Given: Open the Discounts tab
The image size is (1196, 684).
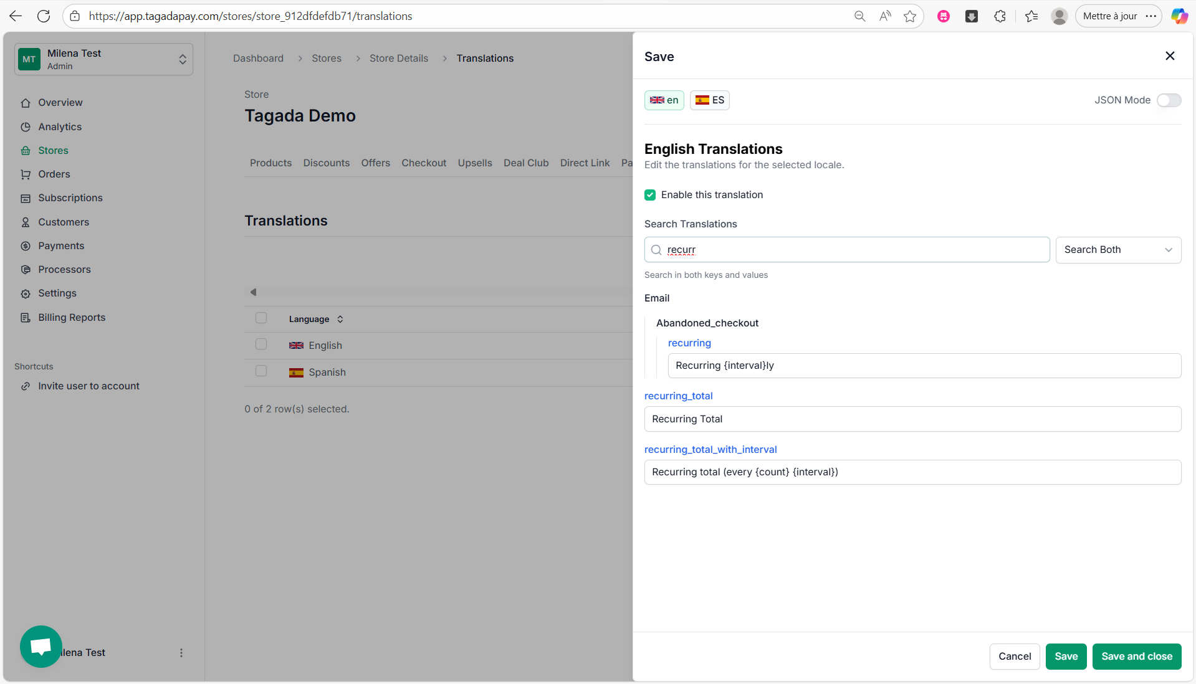Looking at the screenshot, I should point(326,163).
